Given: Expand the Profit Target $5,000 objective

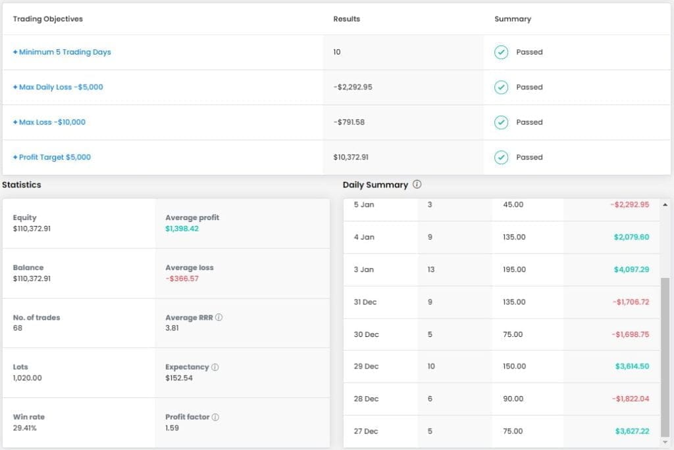Looking at the screenshot, I should pos(52,157).
